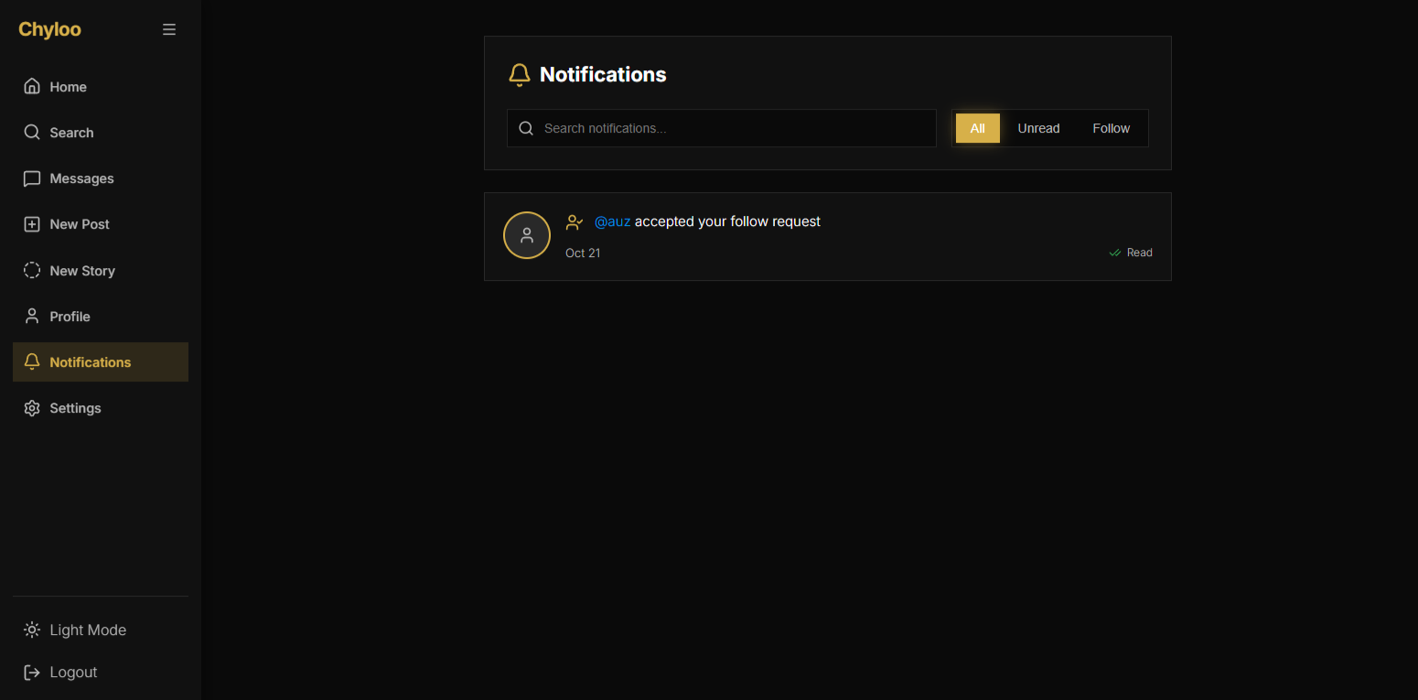Select New Story label in sidebar
Image resolution: width=1418 pixels, height=700 pixels.
pyautogui.click(x=82, y=271)
